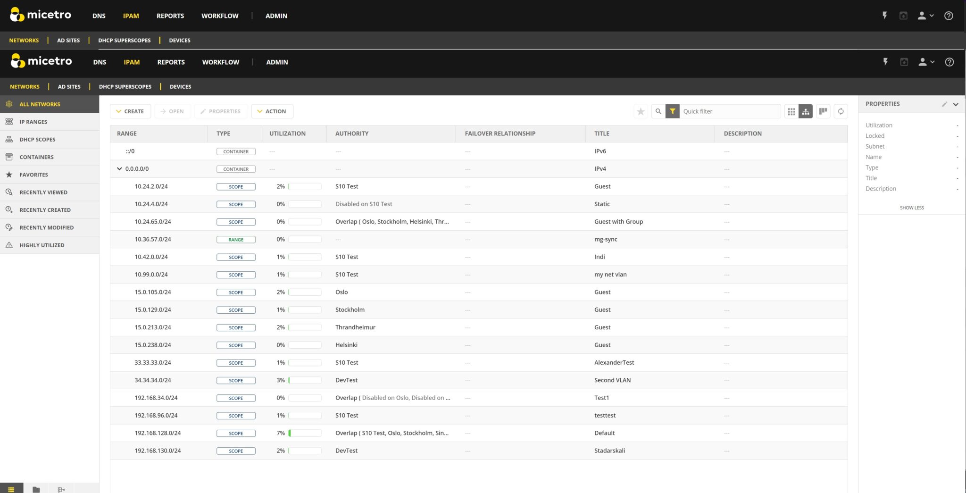966x493 pixels.
Task: Open the Action dropdown menu
Action: tap(272, 111)
